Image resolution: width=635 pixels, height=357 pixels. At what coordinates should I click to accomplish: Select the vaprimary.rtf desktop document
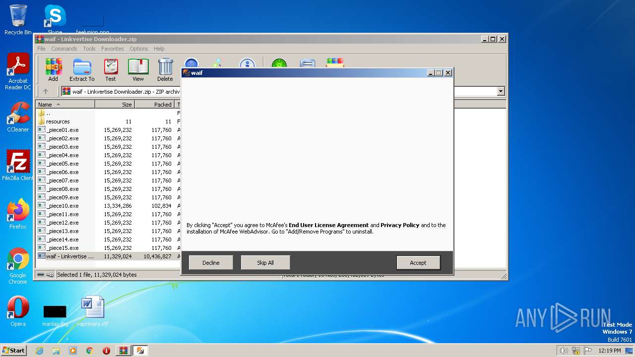tap(93, 311)
